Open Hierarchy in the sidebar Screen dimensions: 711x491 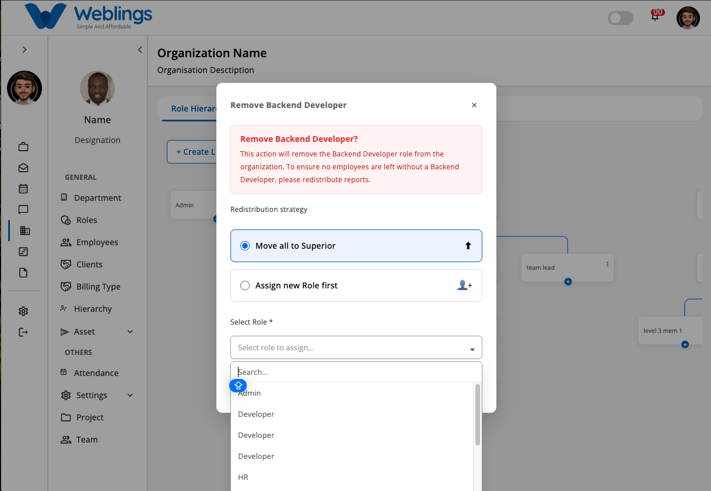[86, 309]
